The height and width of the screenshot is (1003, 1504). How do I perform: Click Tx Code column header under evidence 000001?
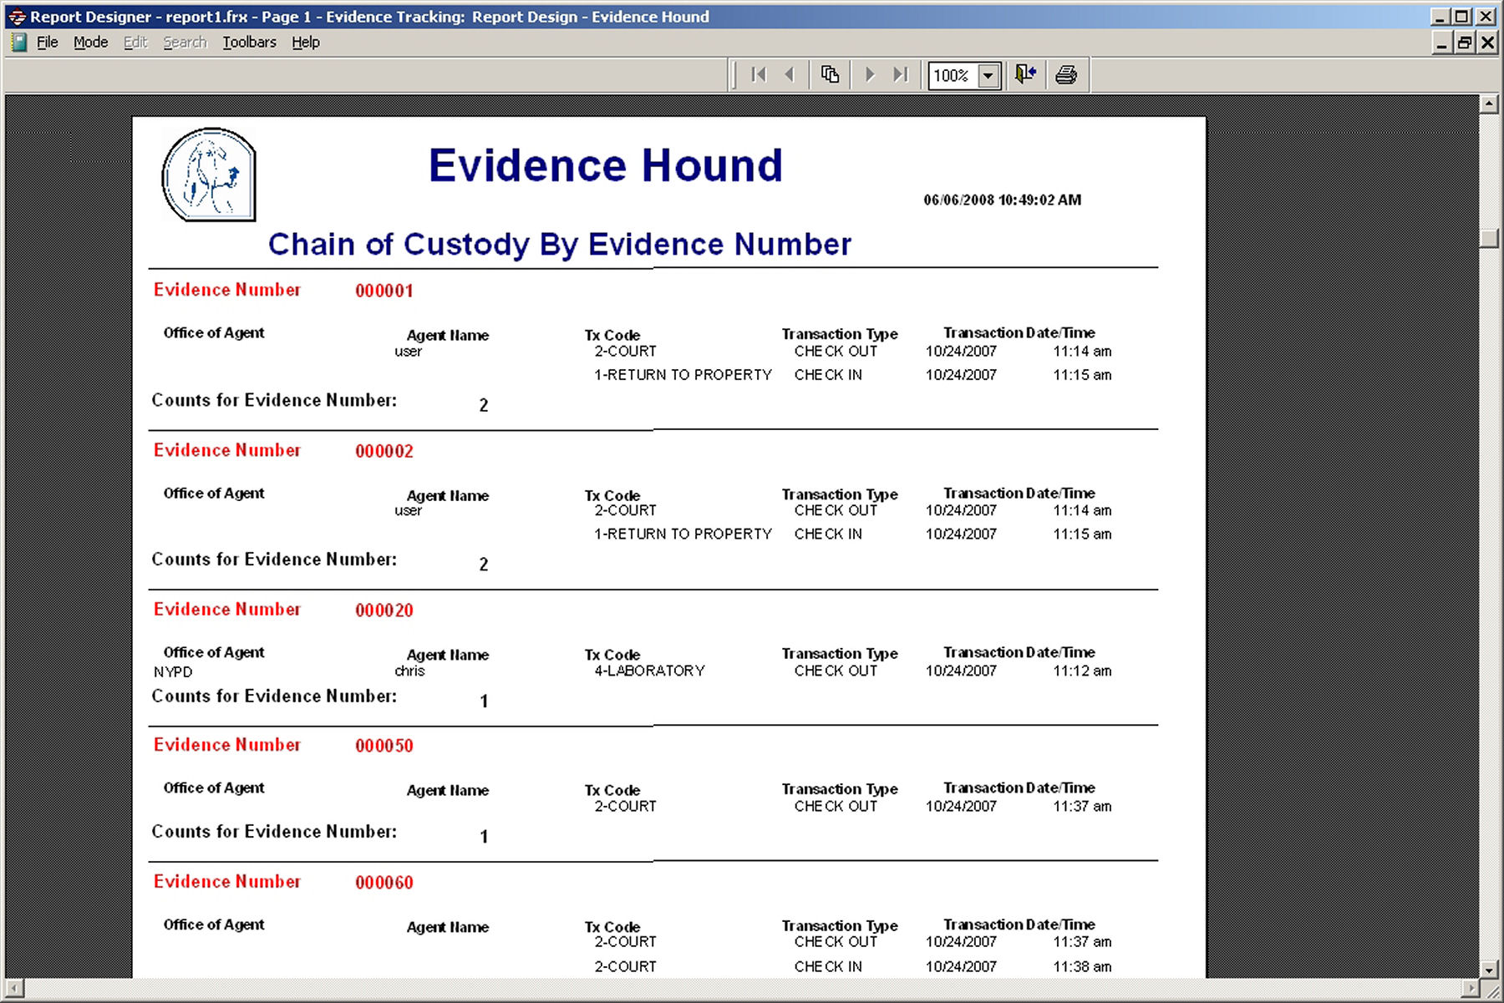pos(612,335)
